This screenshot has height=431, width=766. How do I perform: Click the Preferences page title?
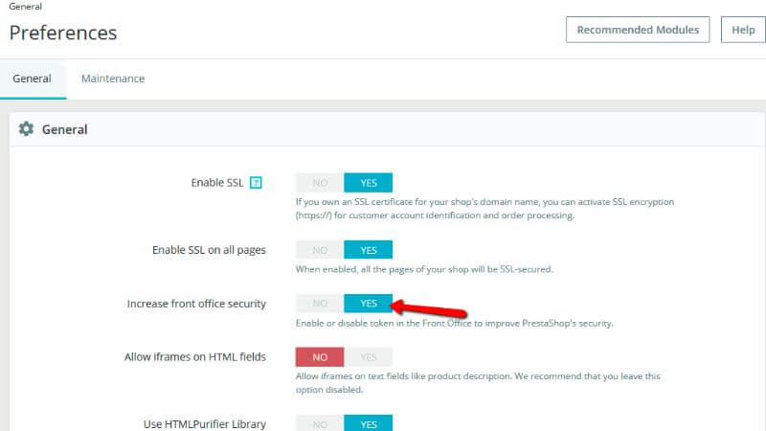tap(63, 33)
